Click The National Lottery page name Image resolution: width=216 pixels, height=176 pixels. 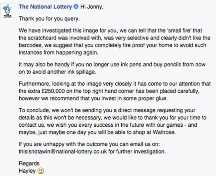coord(46,7)
